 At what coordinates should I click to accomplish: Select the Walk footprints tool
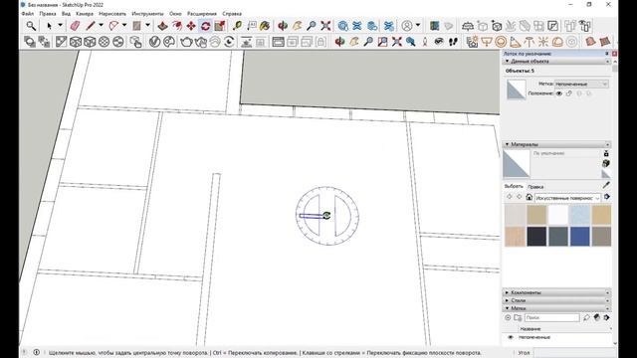pos(453,42)
